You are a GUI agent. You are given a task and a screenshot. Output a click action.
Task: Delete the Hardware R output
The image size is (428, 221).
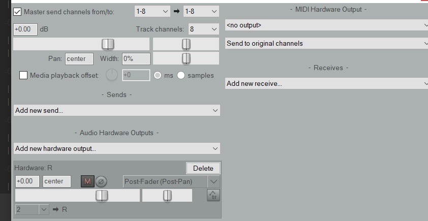coord(203,168)
